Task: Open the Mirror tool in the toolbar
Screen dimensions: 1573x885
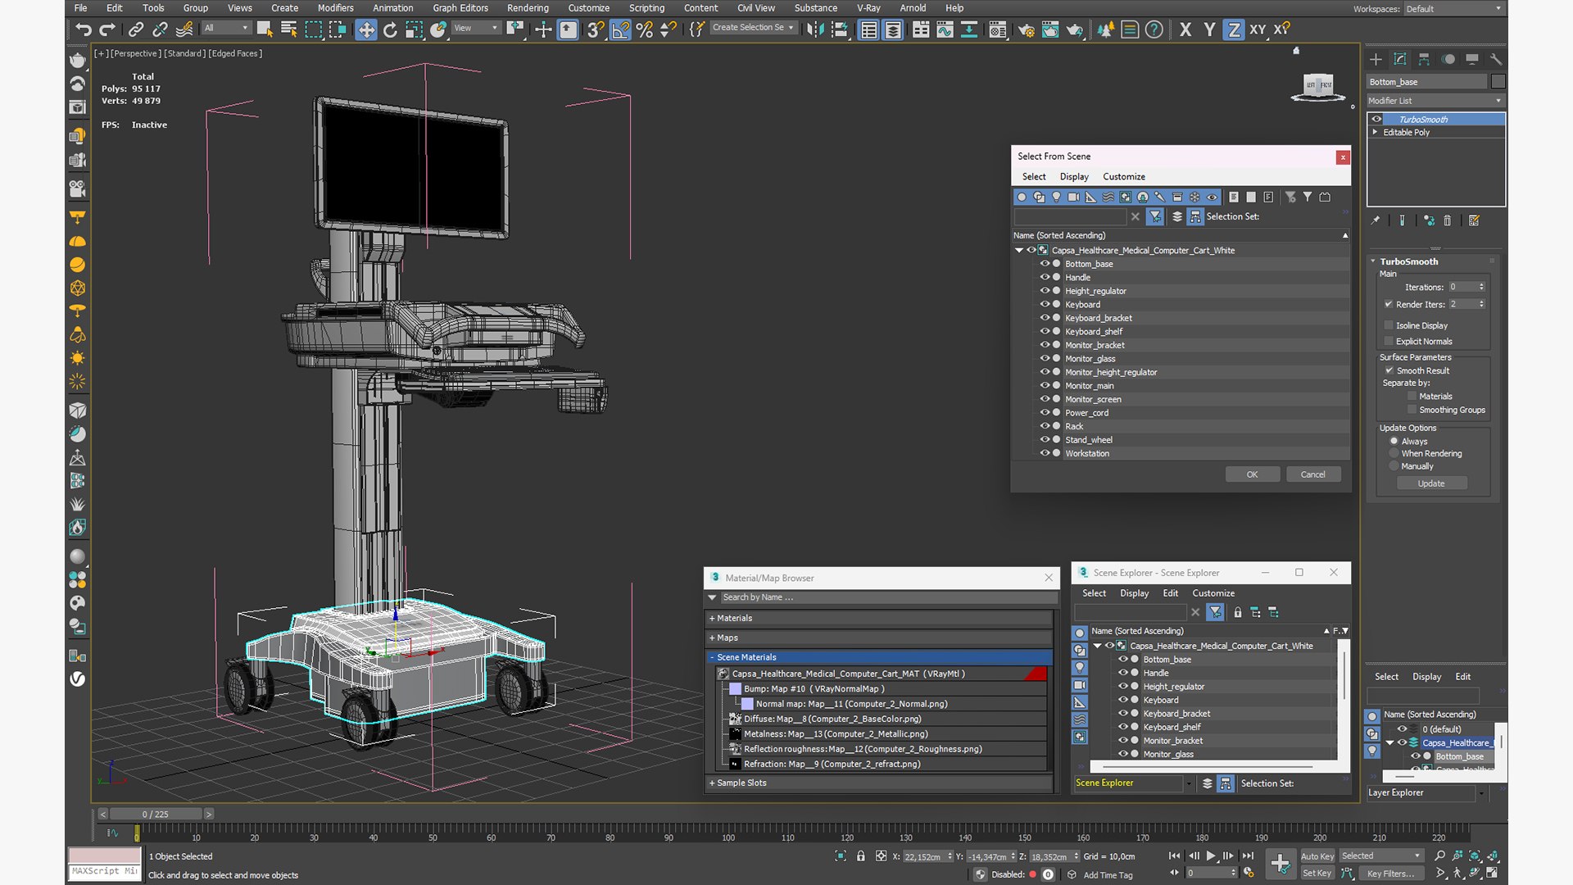Action: tap(814, 29)
